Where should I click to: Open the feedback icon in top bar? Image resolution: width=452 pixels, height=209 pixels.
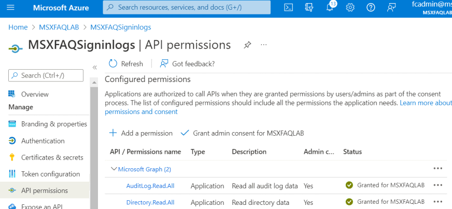391,7
